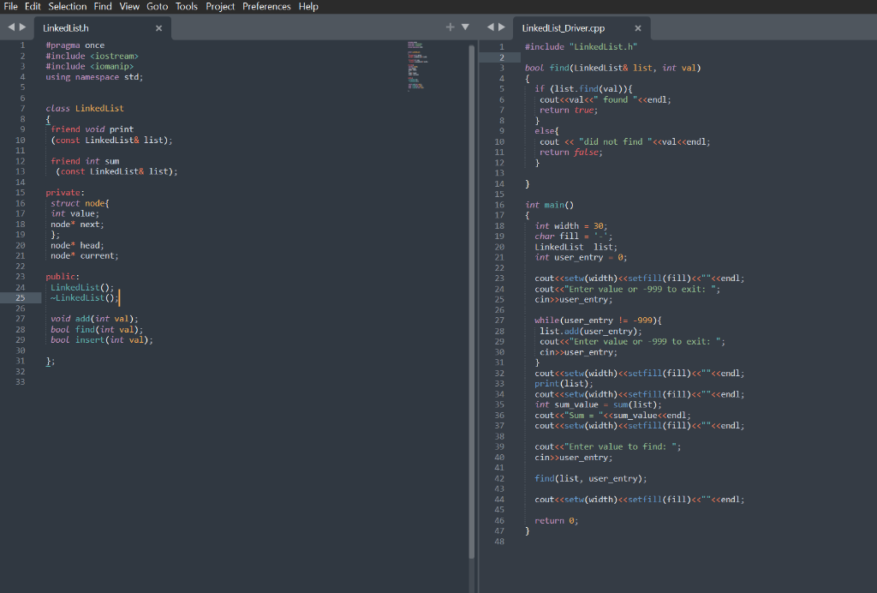Viewport: 877px width, 593px height.
Task: Click the new tab plus icon
Action: pos(450,27)
